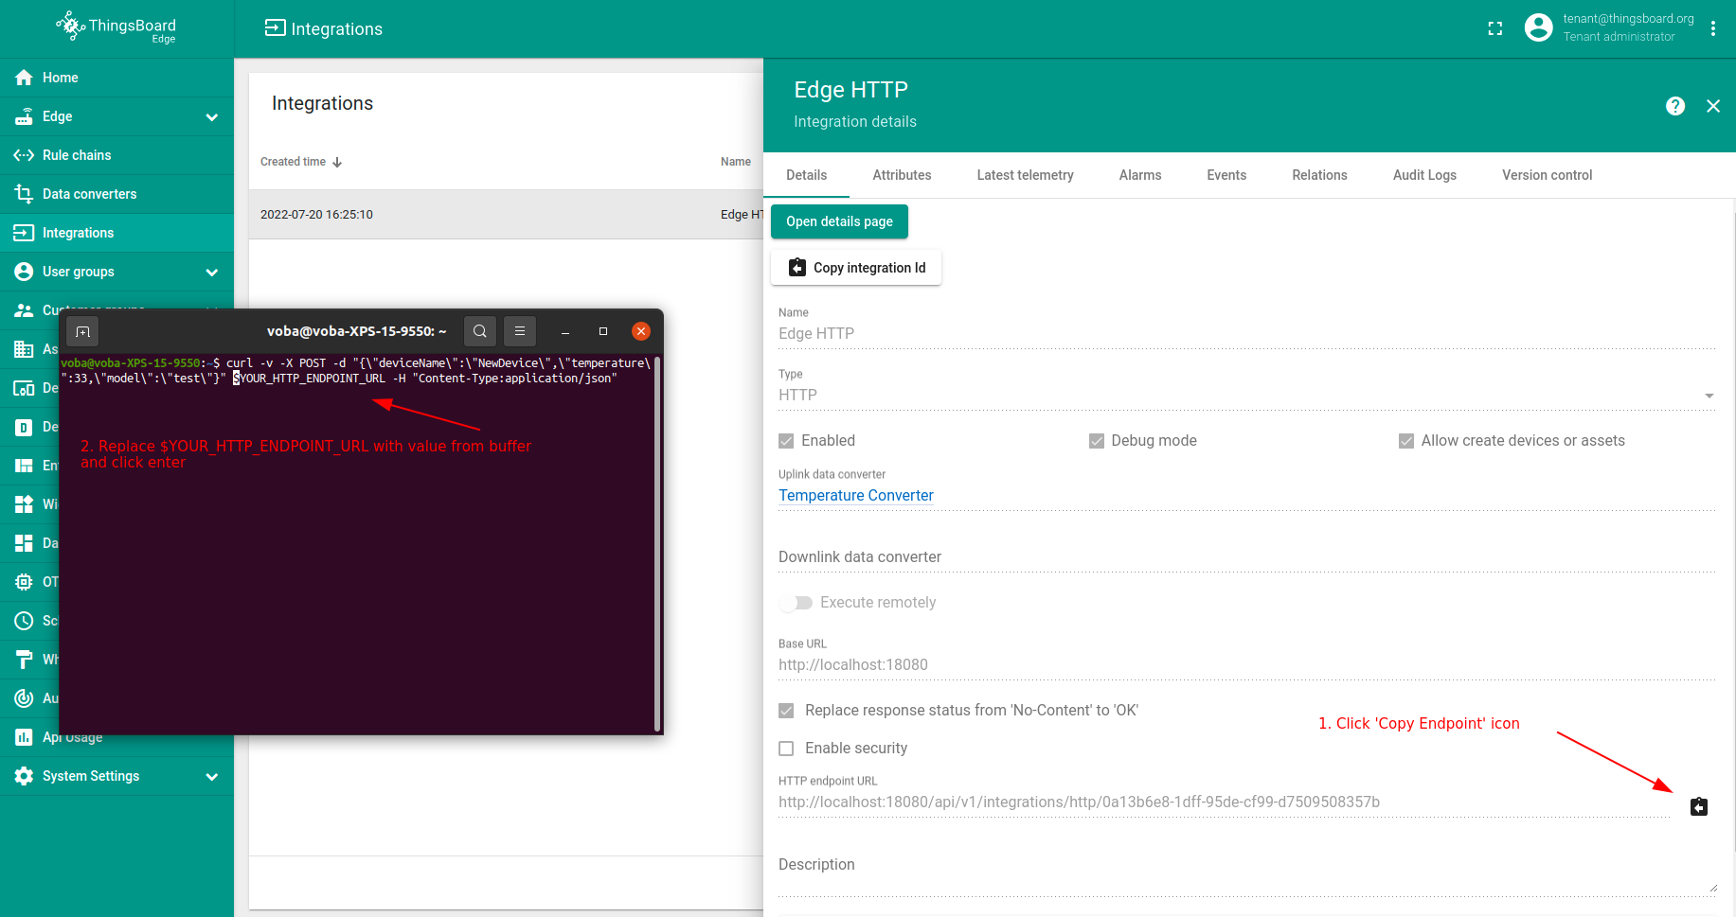Switch to the Version control tab

click(x=1547, y=175)
